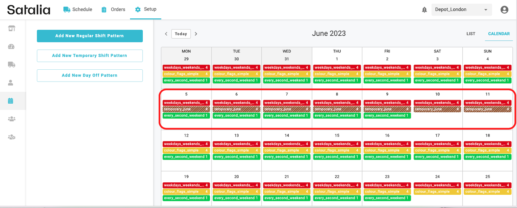Viewport: 517px width, 208px height.
Task: Click the store icon in left sidebar
Action: click(11, 29)
